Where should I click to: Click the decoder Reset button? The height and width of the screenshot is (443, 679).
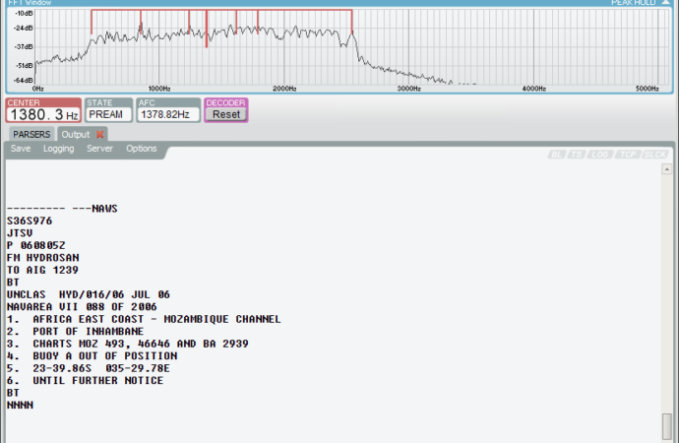(226, 114)
